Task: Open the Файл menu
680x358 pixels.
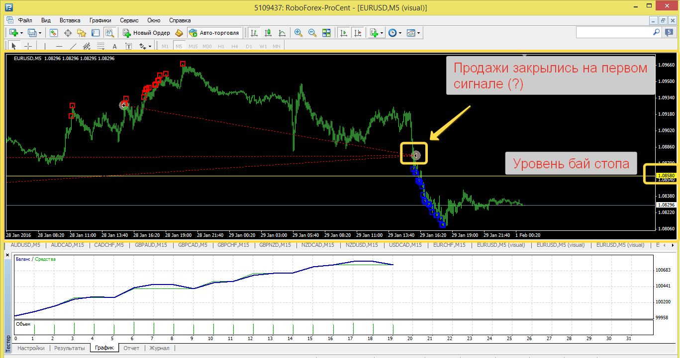Action: click(25, 20)
